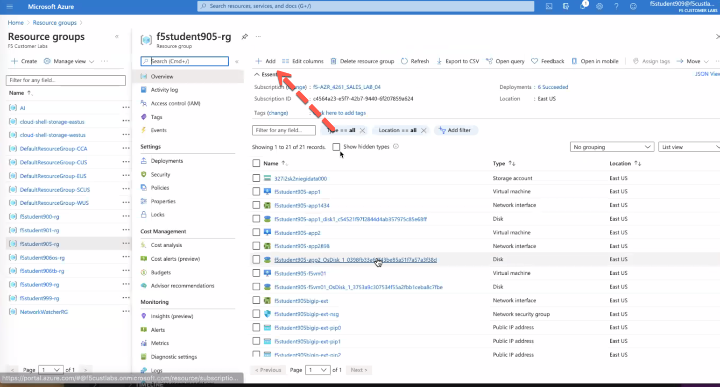
Task: Open Access control (IAM)
Action: 175,103
